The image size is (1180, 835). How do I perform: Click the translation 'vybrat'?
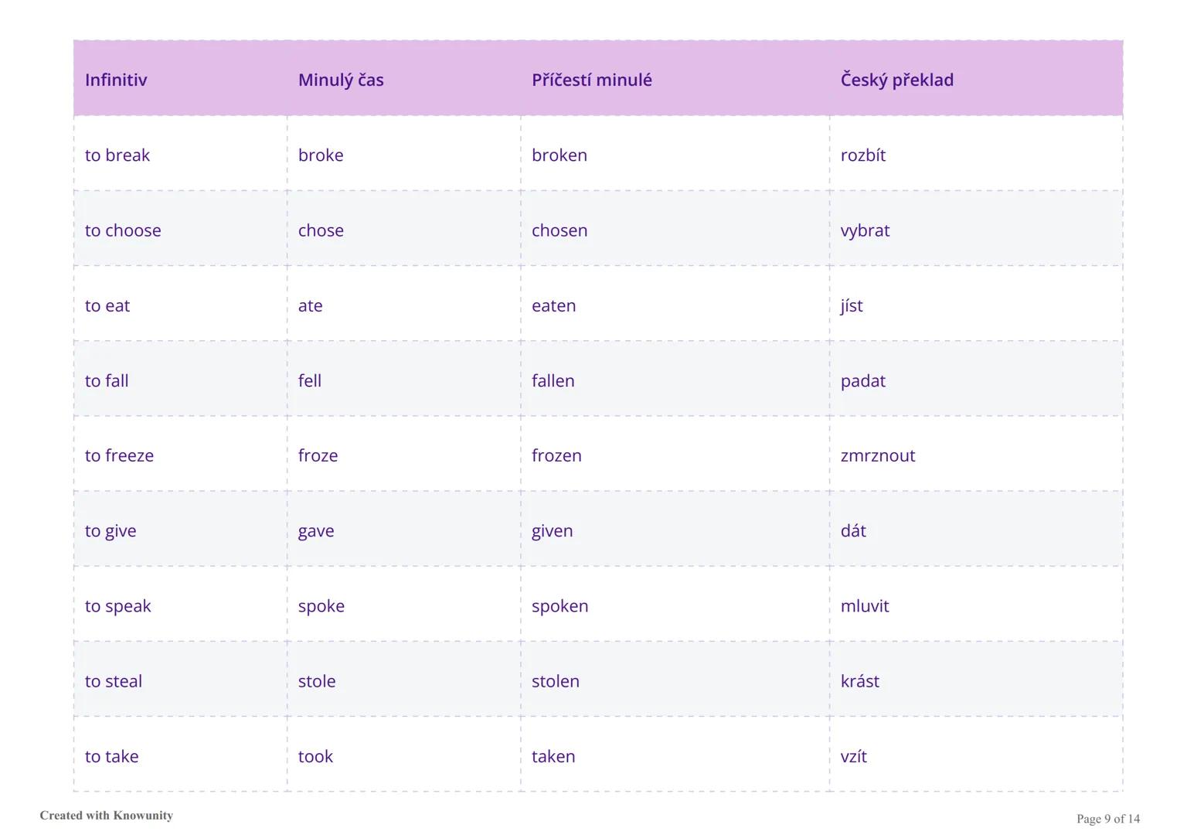865,230
